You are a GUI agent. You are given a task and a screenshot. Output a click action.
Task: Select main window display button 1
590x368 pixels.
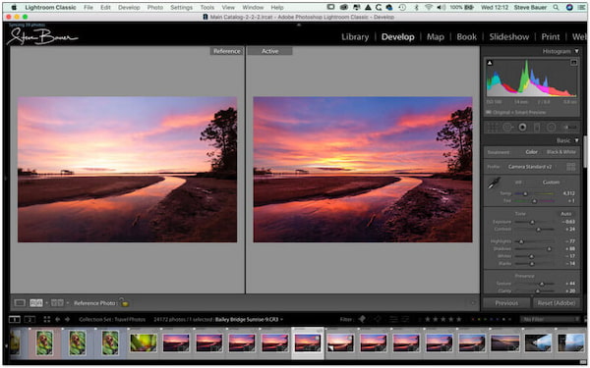pyautogui.click(x=15, y=320)
